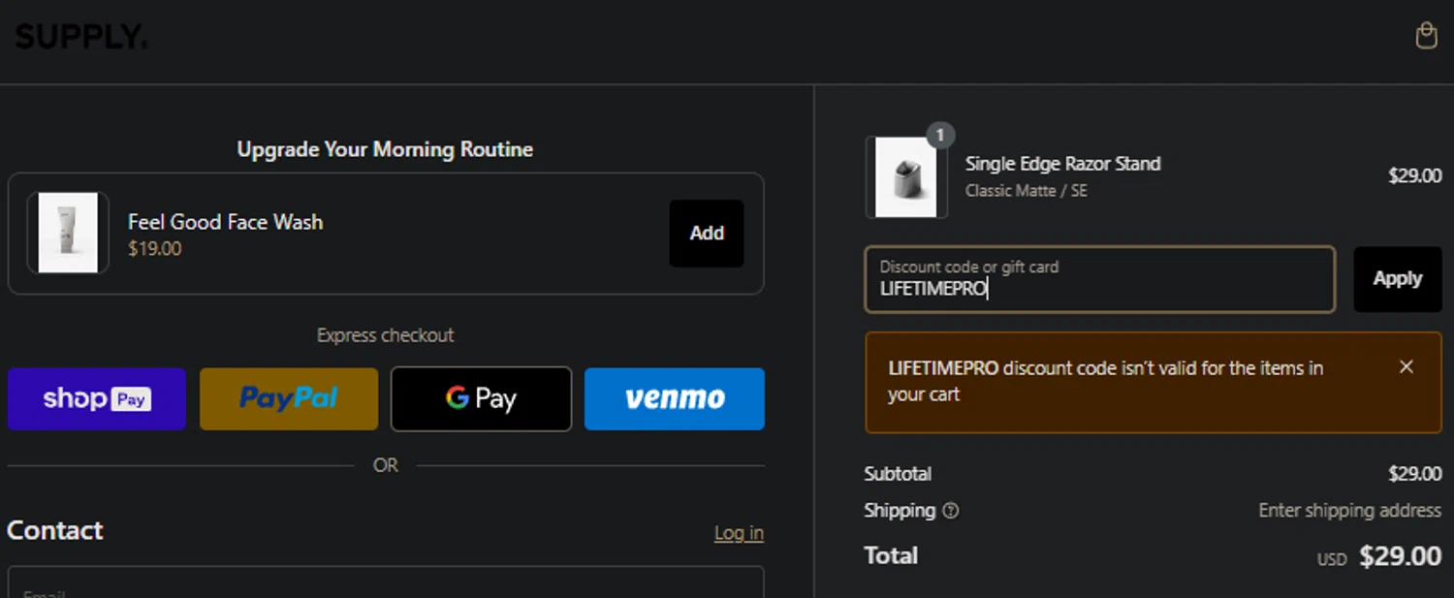Click the $29.00 total amount
1454x598 pixels.
point(1400,556)
